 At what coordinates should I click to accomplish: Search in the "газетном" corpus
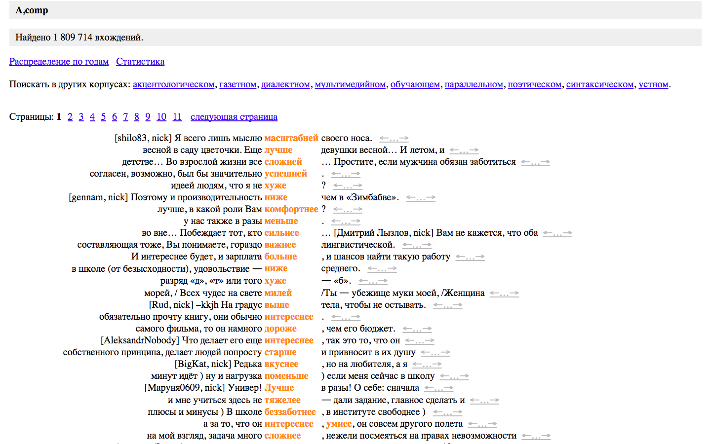coord(237,84)
